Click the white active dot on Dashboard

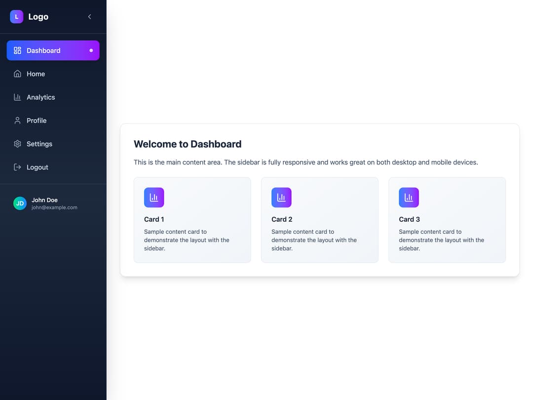pos(91,50)
